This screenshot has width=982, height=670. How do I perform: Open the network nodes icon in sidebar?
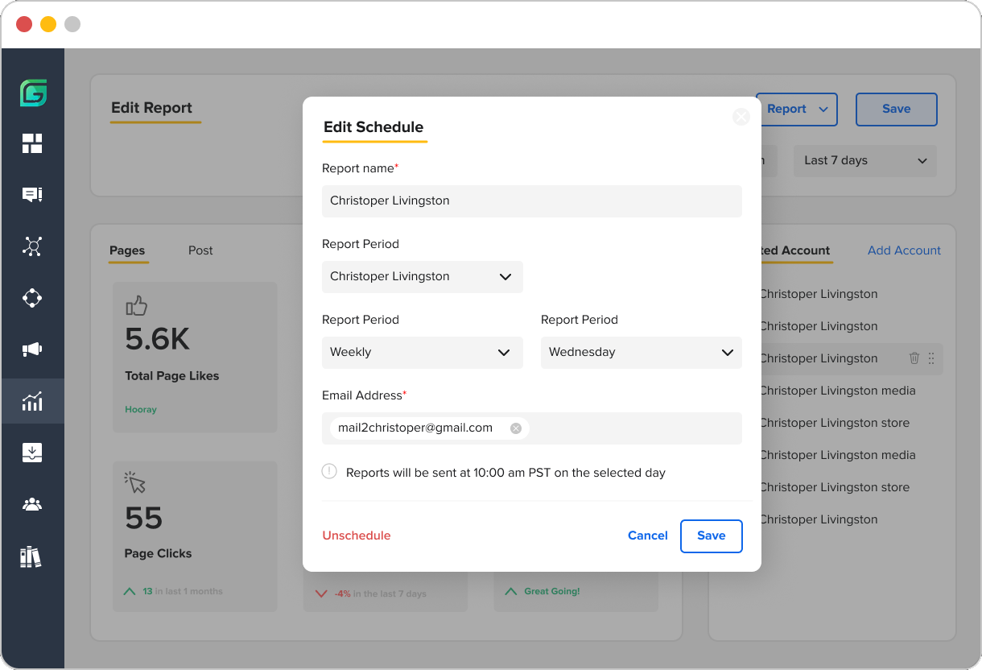coord(32,246)
